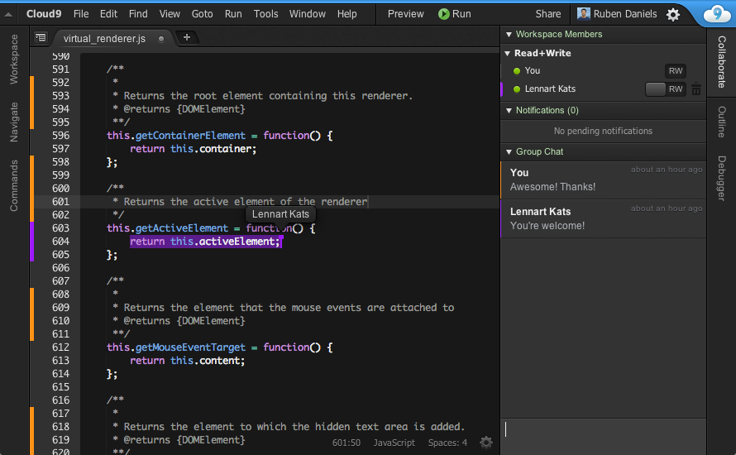
Task: Collapse the top menu bar arrow
Action: [8, 15]
